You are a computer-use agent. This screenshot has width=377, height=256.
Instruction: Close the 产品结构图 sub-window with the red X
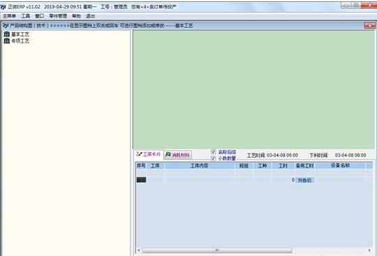click(x=370, y=25)
